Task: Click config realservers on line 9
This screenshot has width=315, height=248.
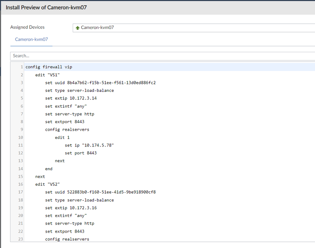Action: (x=67, y=130)
